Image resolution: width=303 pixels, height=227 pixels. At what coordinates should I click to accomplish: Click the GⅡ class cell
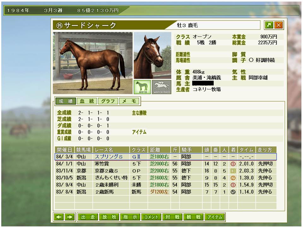coord(136,157)
